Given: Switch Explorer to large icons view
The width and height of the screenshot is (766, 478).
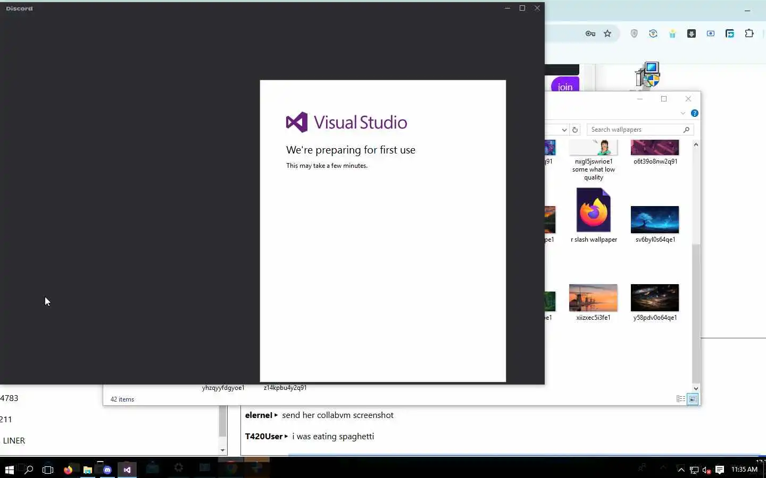Looking at the screenshot, I should pyautogui.click(x=693, y=399).
